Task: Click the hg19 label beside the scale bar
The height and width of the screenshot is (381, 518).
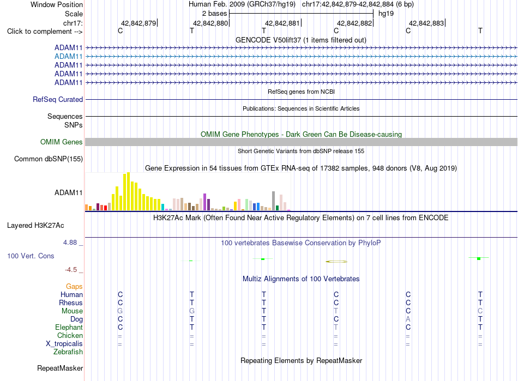Action: tap(386, 14)
